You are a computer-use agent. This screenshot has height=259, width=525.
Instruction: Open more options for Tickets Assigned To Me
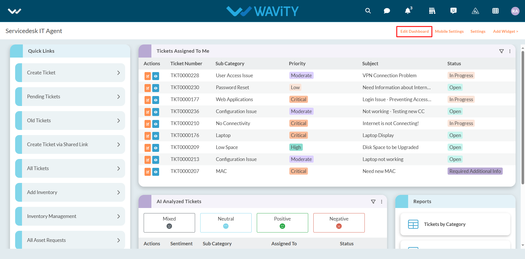pos(510,51)
